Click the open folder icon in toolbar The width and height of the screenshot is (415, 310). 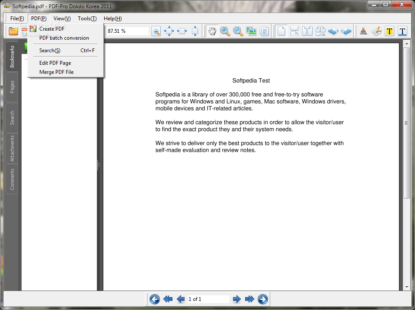(13, 31)
